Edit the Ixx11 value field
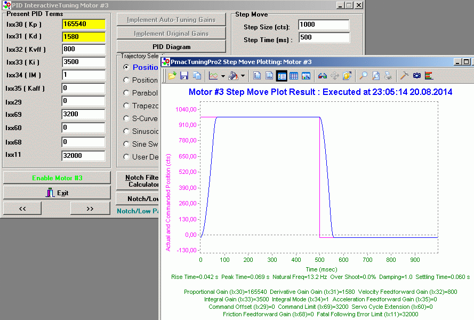The image size is (474, 320). [84, 156]
